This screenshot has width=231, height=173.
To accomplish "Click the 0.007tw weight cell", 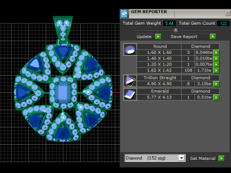I will point(204,64).
